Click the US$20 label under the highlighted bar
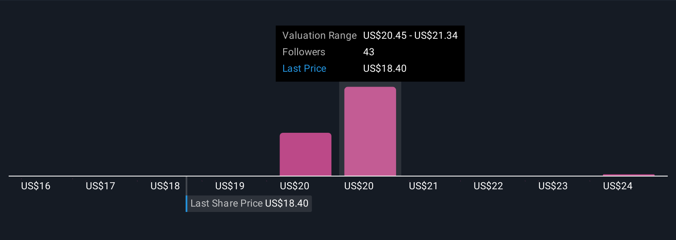The image size is (676, 240). pyautogui.click(x=359, y=186)
